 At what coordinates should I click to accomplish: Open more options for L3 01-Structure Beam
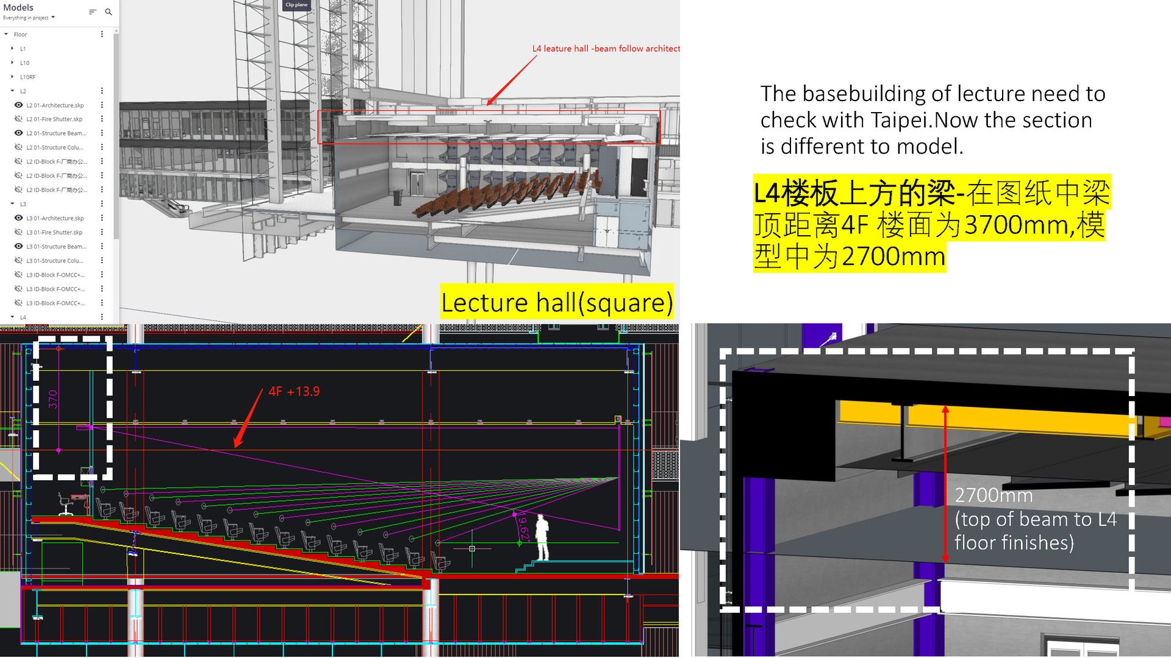102,247
